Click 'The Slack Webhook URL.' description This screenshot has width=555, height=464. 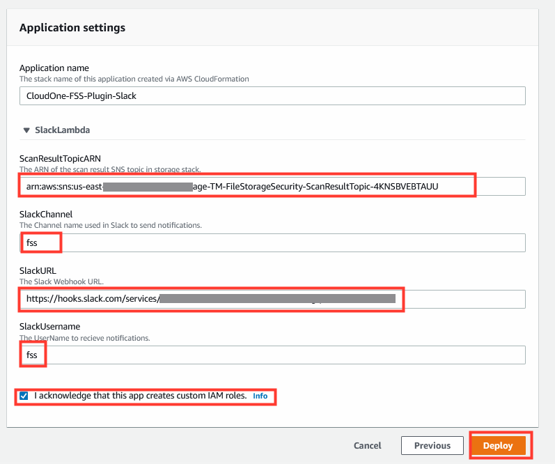click(x=61, y=281)
